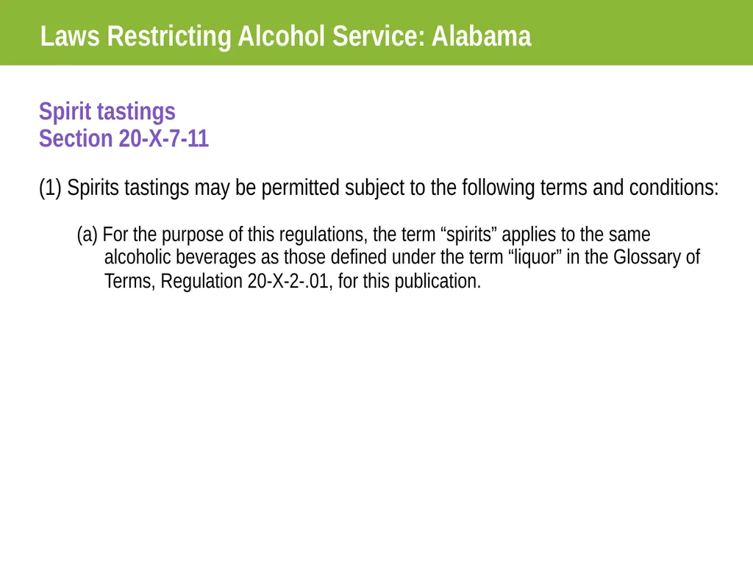Image resolution: width=753 pixels, height=565 pixels.
Task: Click the slide title 'Laws Restricting Alcohol Service: Alabama'
Action: [x=286, y=37]
